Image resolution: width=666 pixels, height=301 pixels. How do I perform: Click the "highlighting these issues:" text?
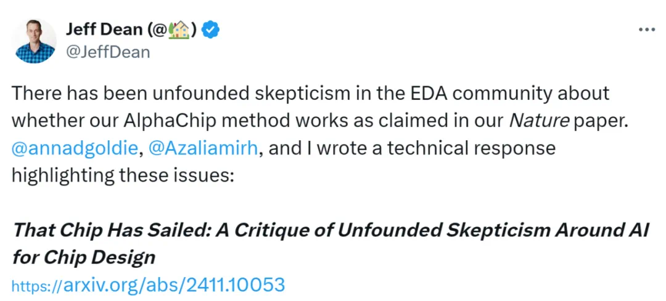[x=123, y=175]
